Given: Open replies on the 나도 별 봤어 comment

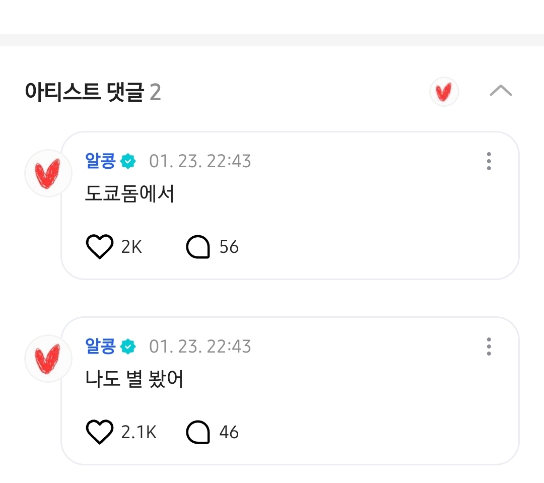Looking at the screenshot, I should pyautogui.click(x=198, y=432).
